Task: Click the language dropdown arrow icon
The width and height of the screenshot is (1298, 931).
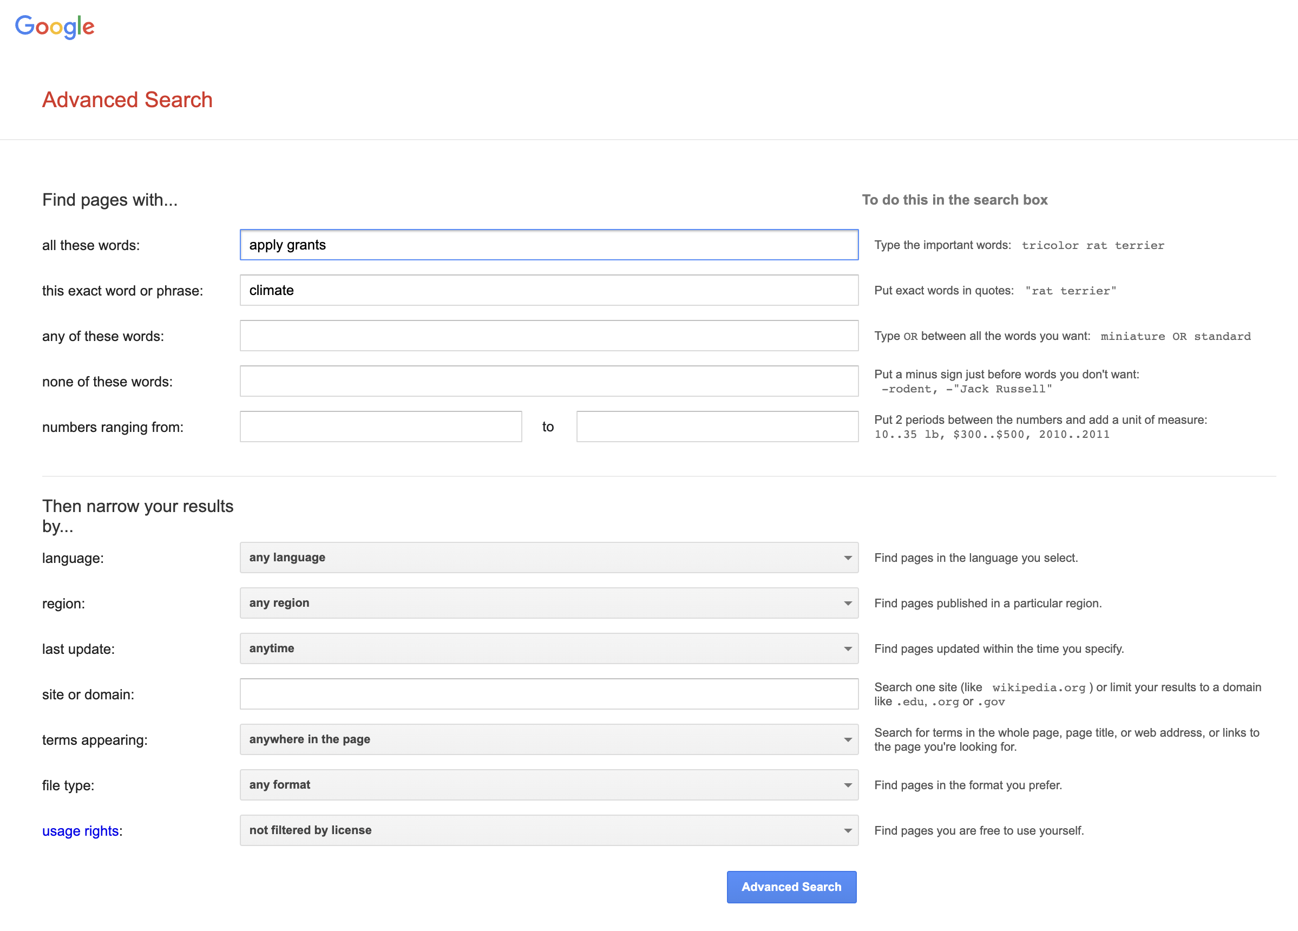Action: [848, 558]
